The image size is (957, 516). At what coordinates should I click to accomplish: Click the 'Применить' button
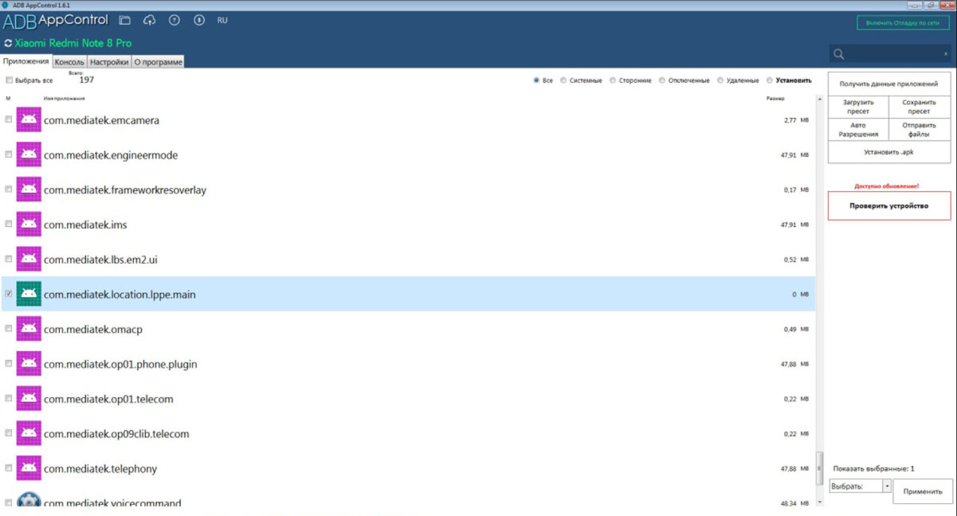[923, 491]
